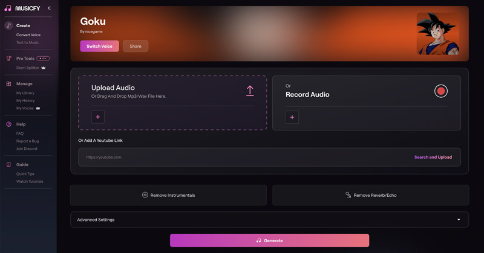The width and height of the screenshot is (484, 253).
Task: Click the new badge next to Pro Tools
Action: tap(43, 58)
